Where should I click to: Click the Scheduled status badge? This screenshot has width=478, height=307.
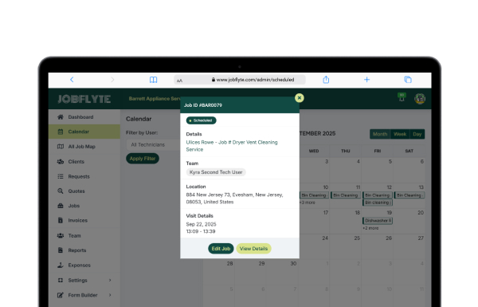[202, 120]
